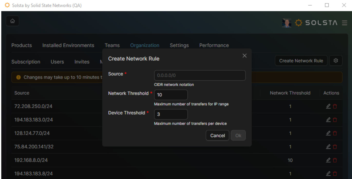
Task: Open the hamburger menu next to SOLSTA
Action: [x=345, y=23]
